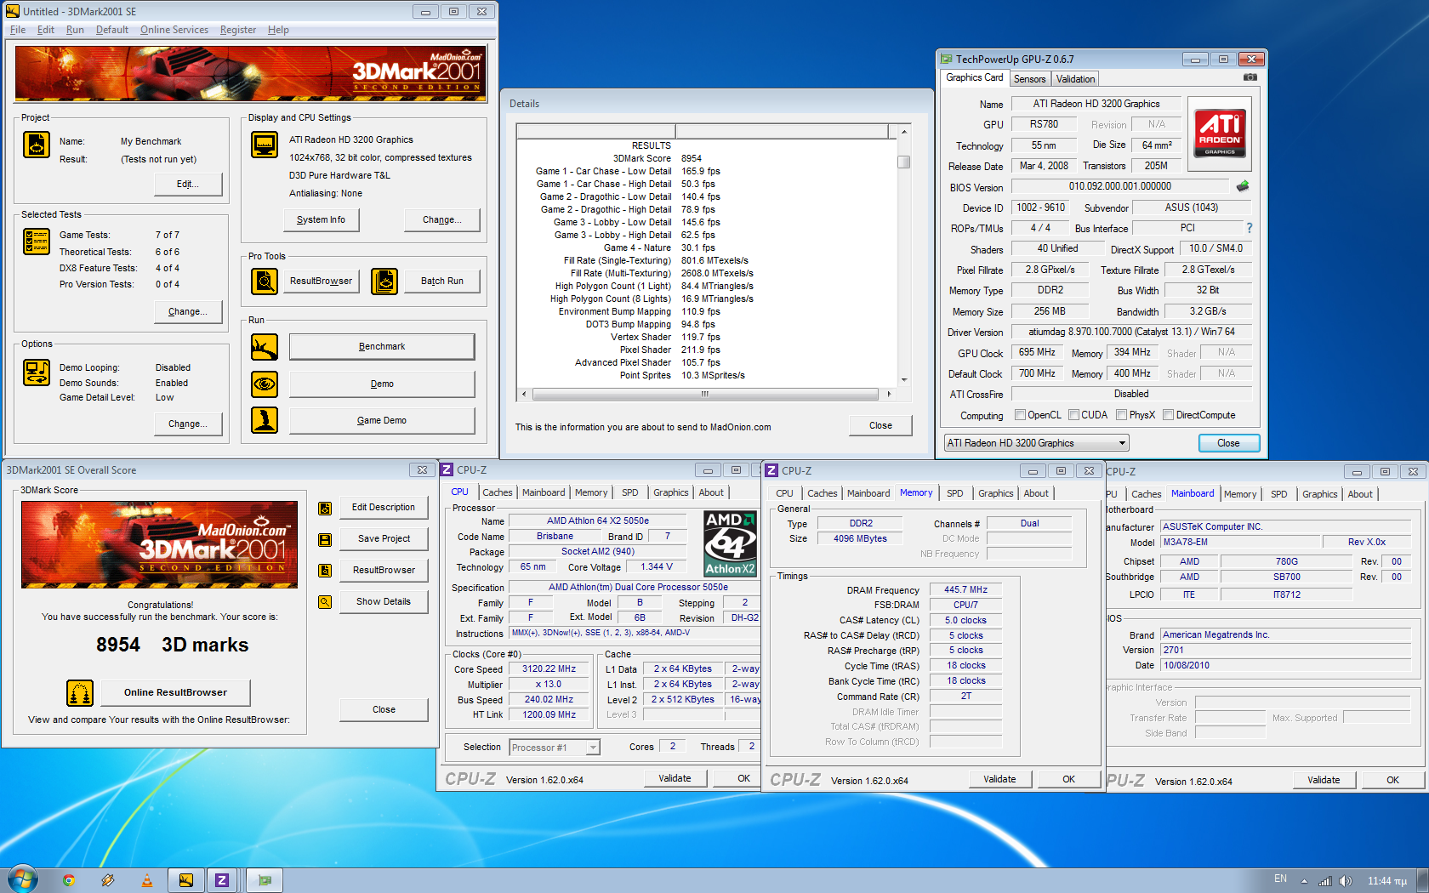Click the GPU-Z BIOS save chip icon

point(1243,186)
